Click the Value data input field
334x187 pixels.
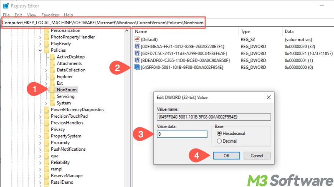[182, 134]
